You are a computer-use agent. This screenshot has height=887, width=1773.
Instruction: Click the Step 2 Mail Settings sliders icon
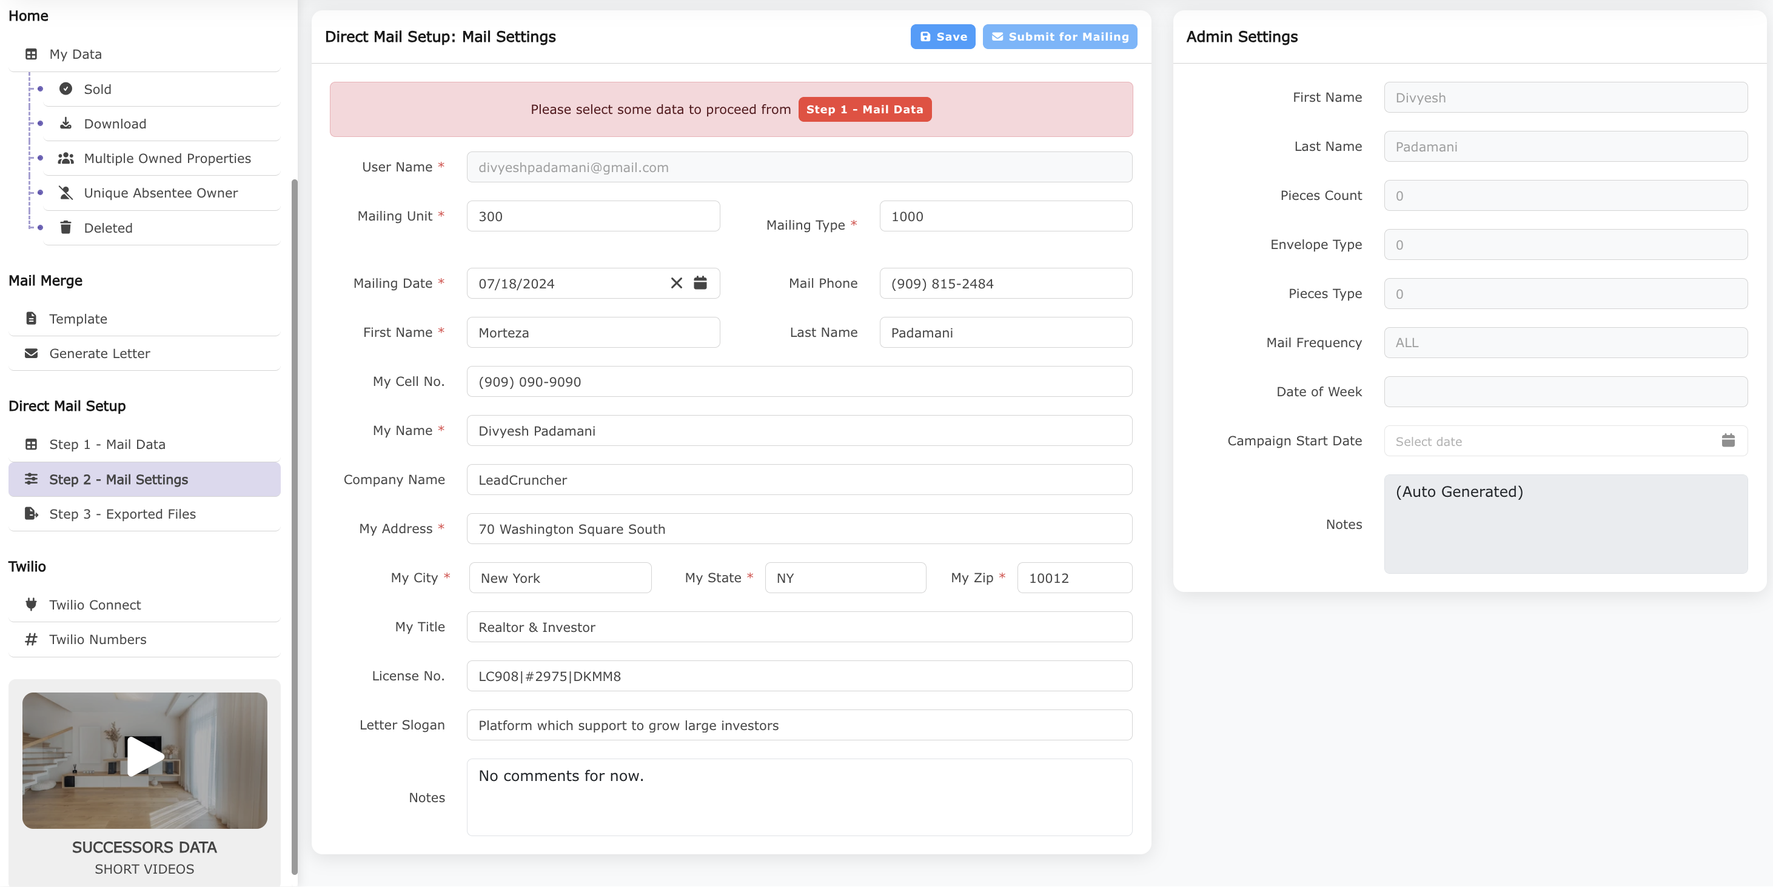pyautogui.click(x=32, y=479)
